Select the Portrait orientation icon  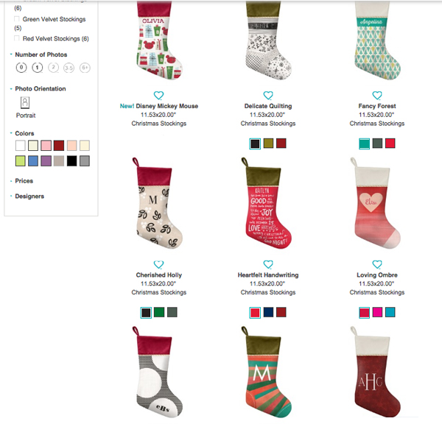(x=25, y=102)
